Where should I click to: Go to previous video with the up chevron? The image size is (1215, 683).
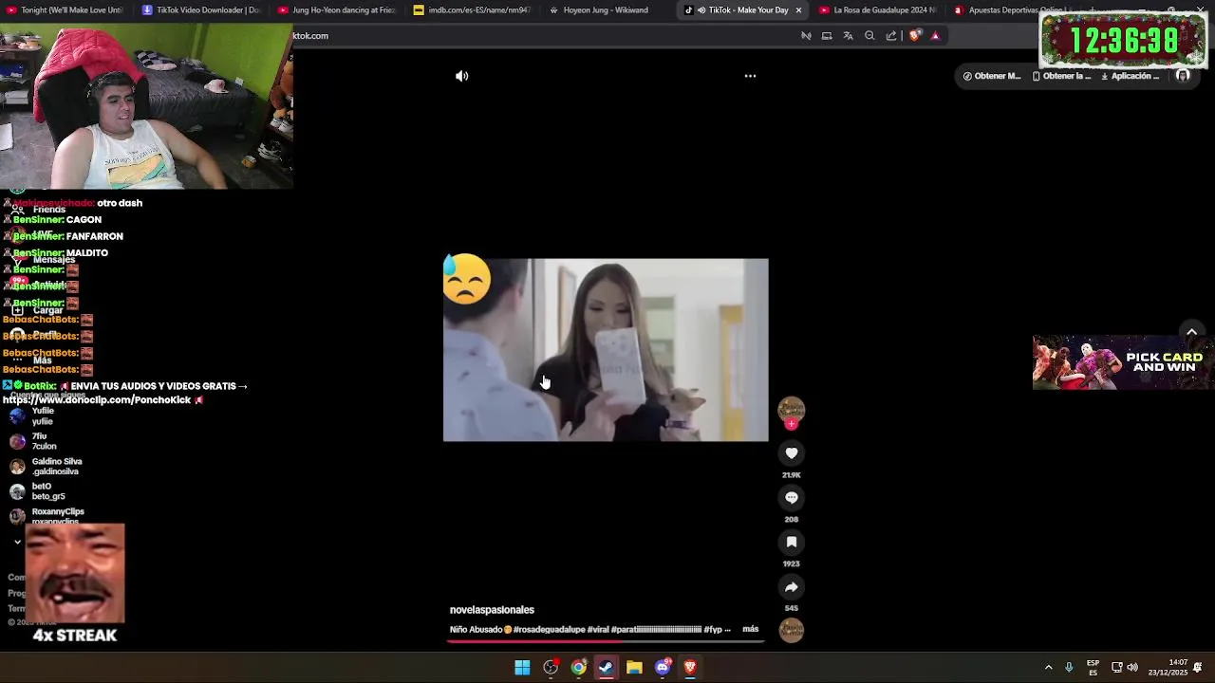[x=1191, y=331]
